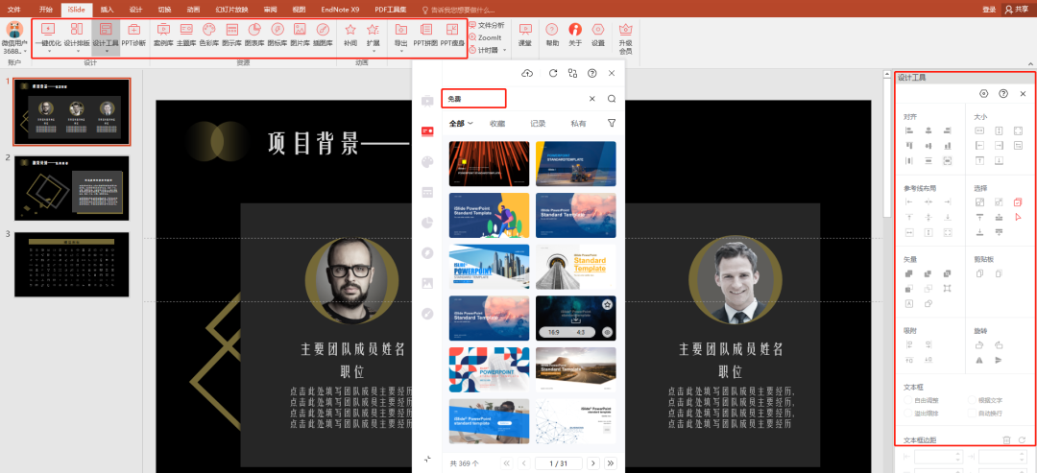This screenshot has height=473, width=1037.
Task: Open the 微信用户 account dropdown
Action: [x=14, y=37]
